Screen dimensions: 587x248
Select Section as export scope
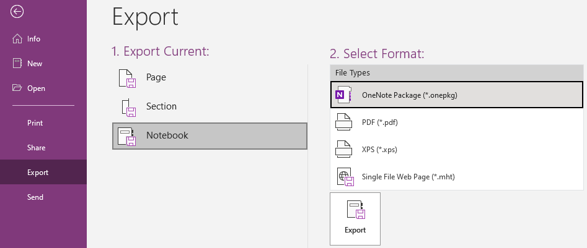coord(161,106)
